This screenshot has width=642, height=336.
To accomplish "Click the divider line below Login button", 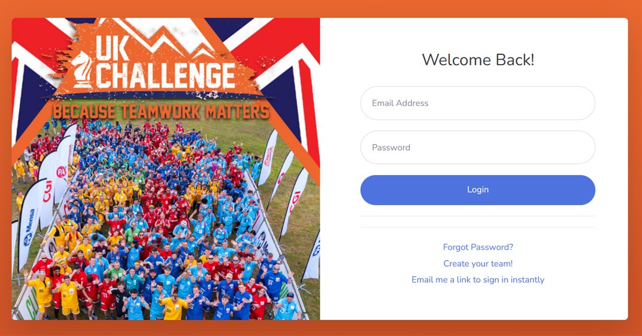I will [477, 216].
